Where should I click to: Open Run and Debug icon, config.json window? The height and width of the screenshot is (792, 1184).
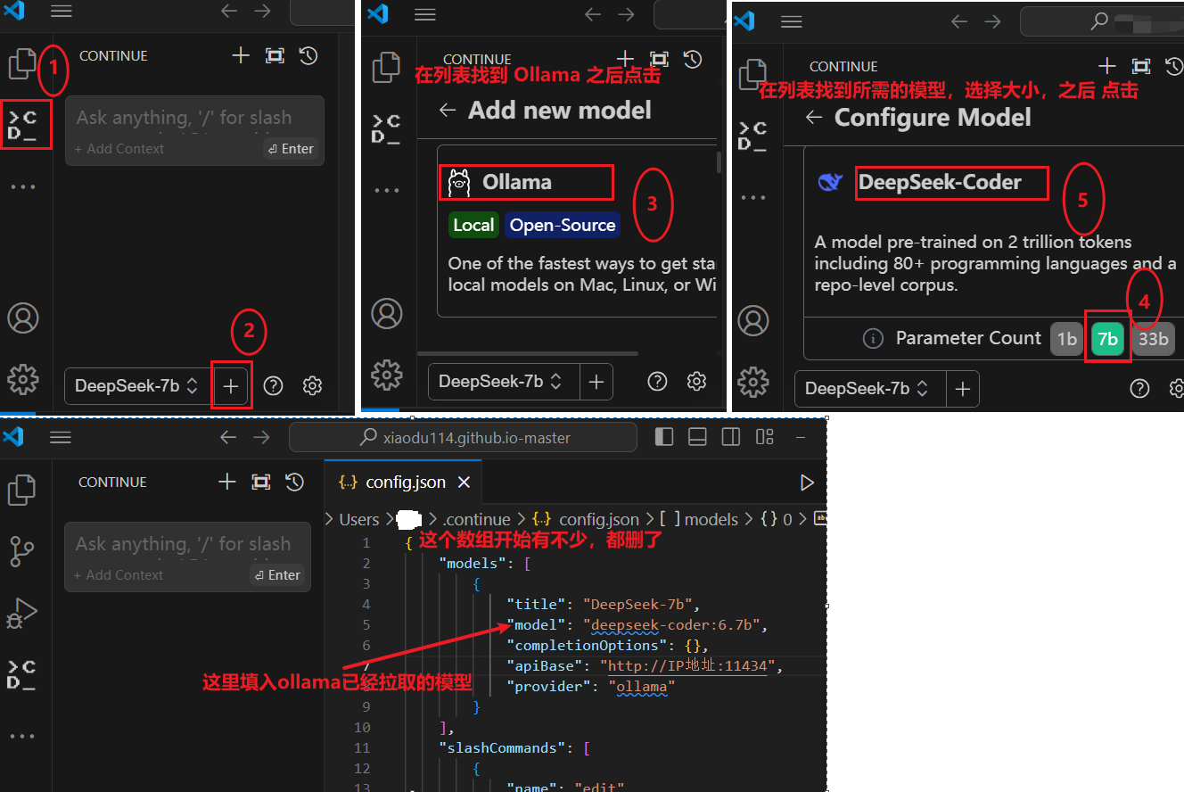(21, 614)
